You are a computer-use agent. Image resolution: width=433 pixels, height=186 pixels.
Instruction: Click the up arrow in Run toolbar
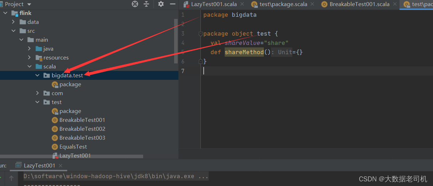[x=11, y=178]
